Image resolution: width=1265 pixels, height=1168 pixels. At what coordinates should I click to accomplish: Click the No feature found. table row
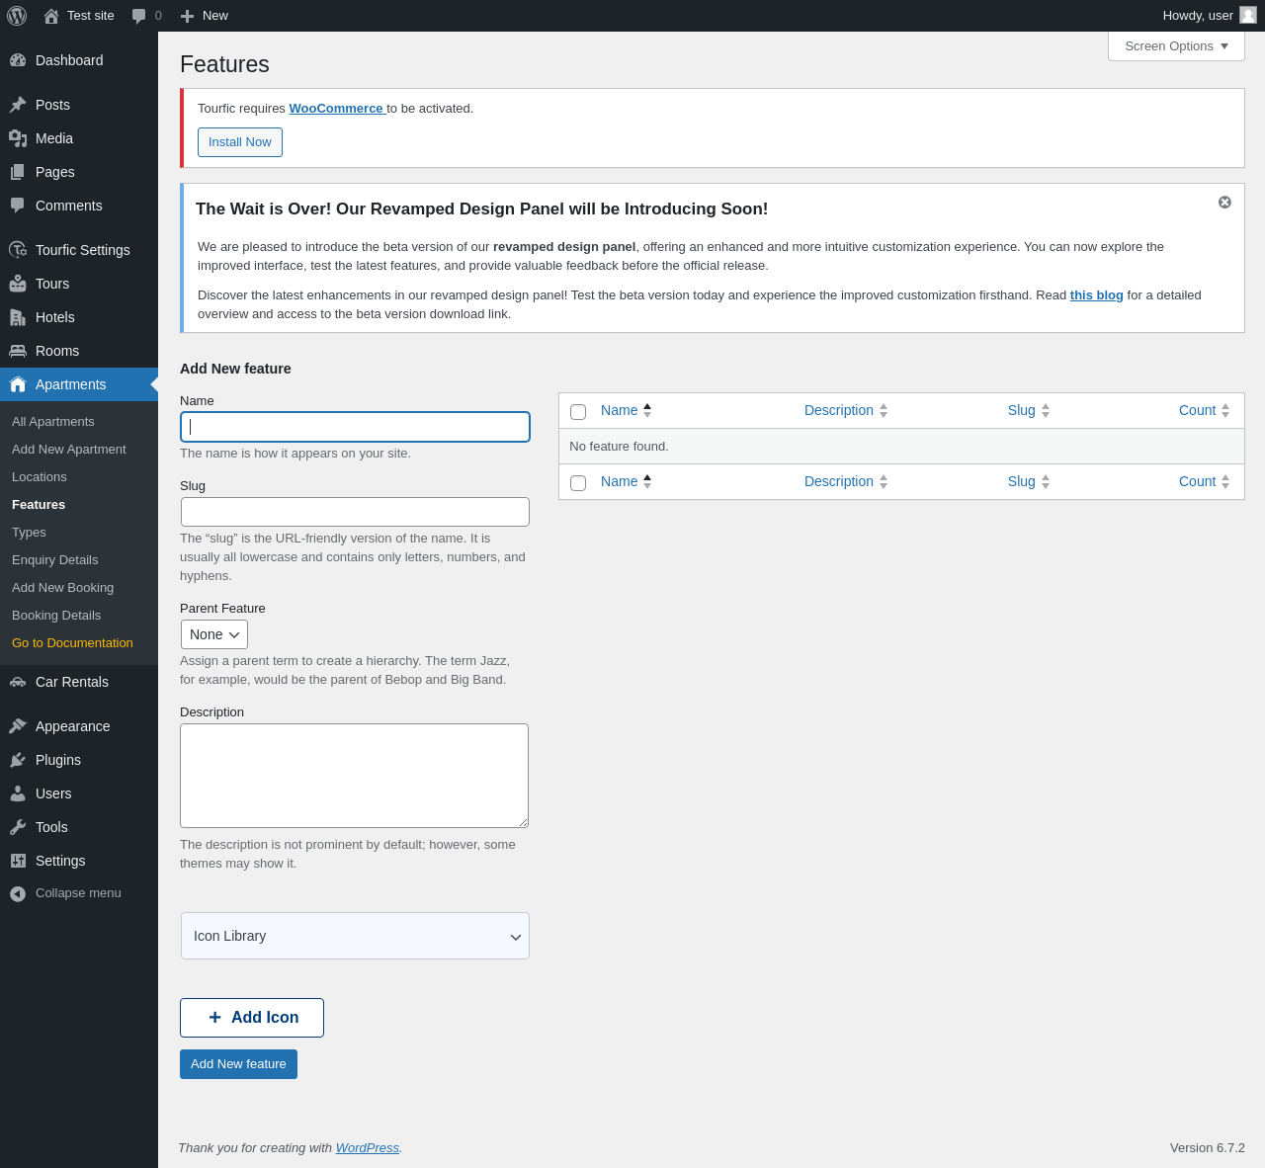click(901, 447)
